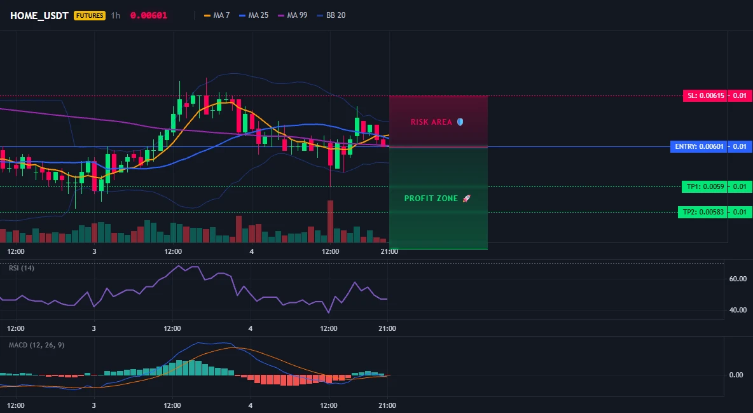753x413 pixels.
Task: Click the PROFIT ZONE label
Action: [x=431, y=198]
